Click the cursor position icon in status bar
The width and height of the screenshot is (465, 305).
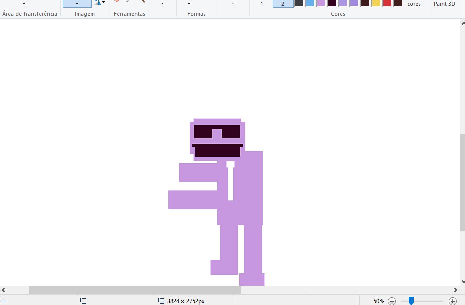tap(4, 301)
